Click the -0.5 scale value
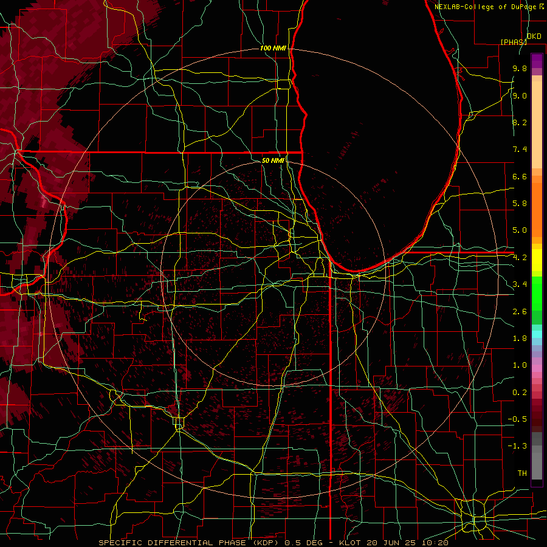This screenshot has height=547, width=547. pyautogui.click(x=517, y=419)
